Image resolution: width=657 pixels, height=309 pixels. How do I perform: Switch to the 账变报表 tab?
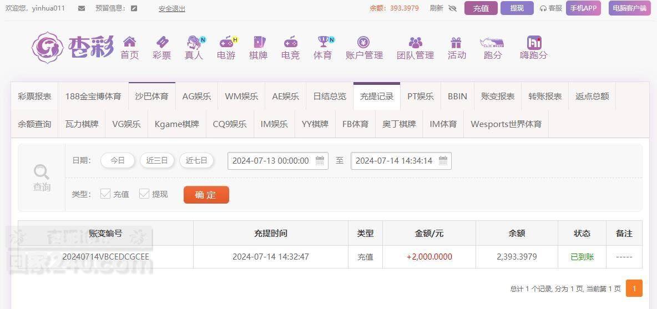coord(497,97)
